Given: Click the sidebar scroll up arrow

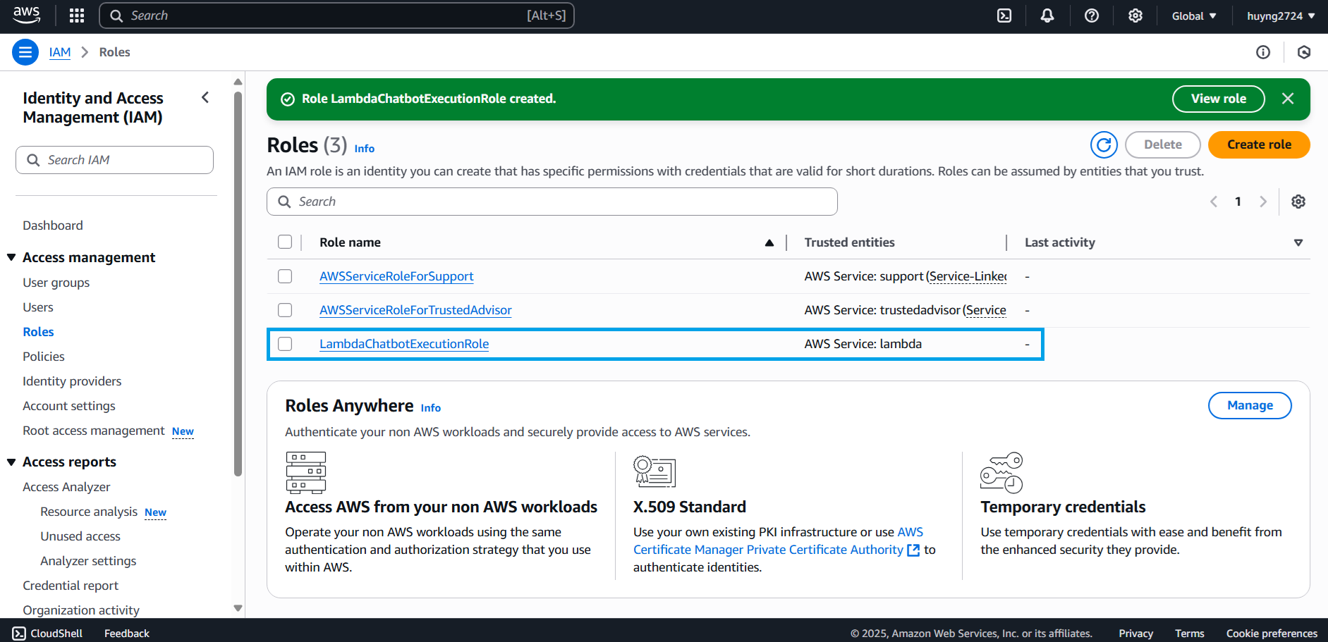Looking at the screenshot, I should coord(238,82).
